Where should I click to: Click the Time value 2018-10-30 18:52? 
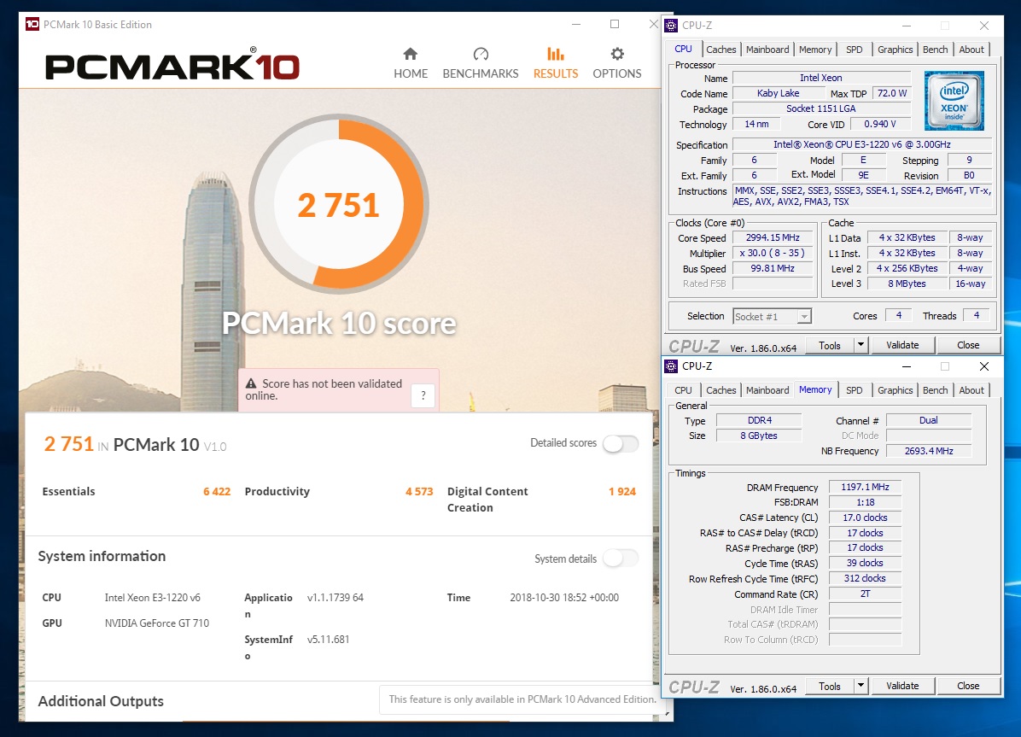[564, 598]
